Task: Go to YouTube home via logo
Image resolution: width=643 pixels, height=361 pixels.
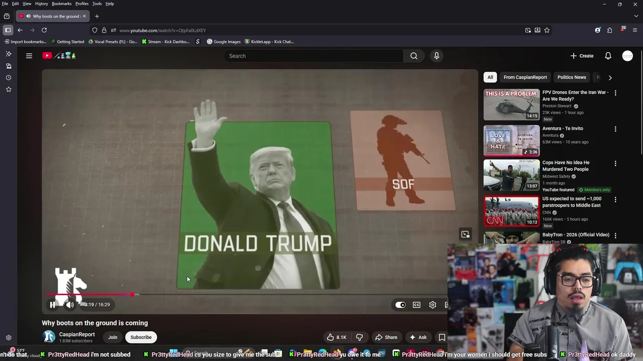Action: pyautogui.click(x=59, y=56)
